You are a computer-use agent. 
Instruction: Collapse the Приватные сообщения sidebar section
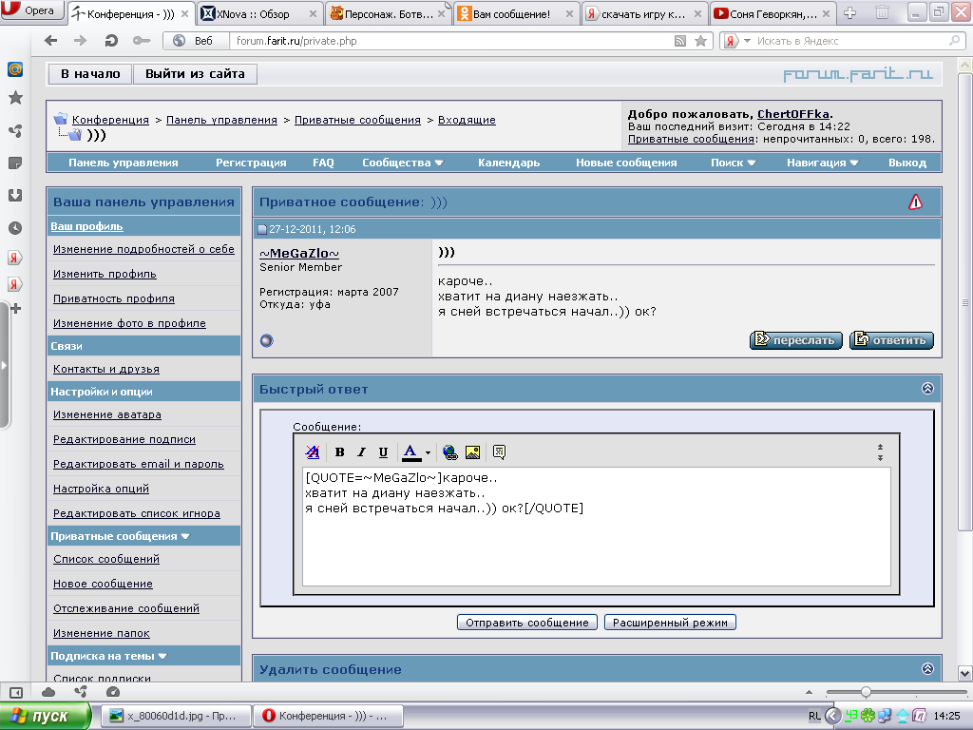(185, 536)
